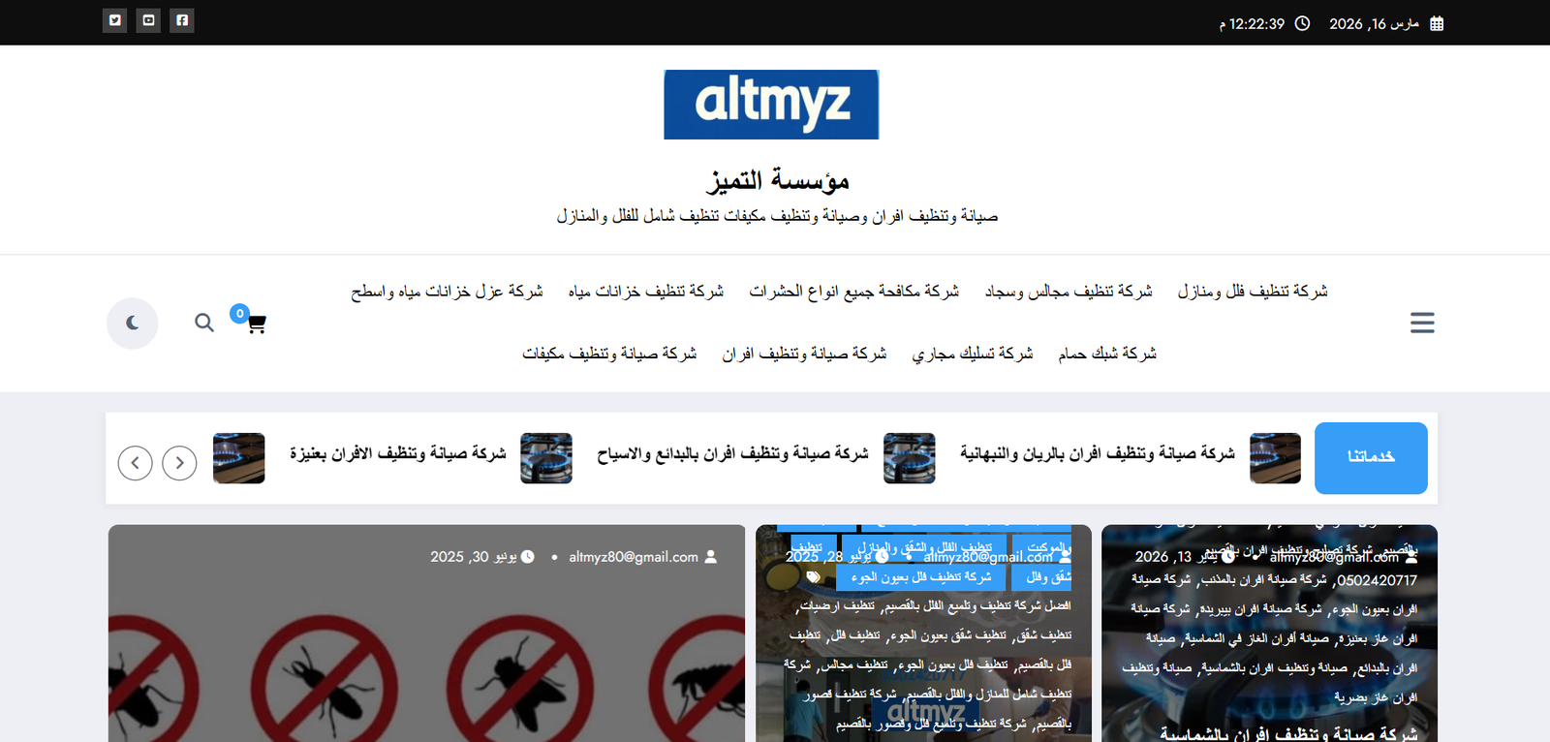Go to previous ticker item arrow
The height and width of the screenshot is (742, 1550).
click(x=136, y=463)
